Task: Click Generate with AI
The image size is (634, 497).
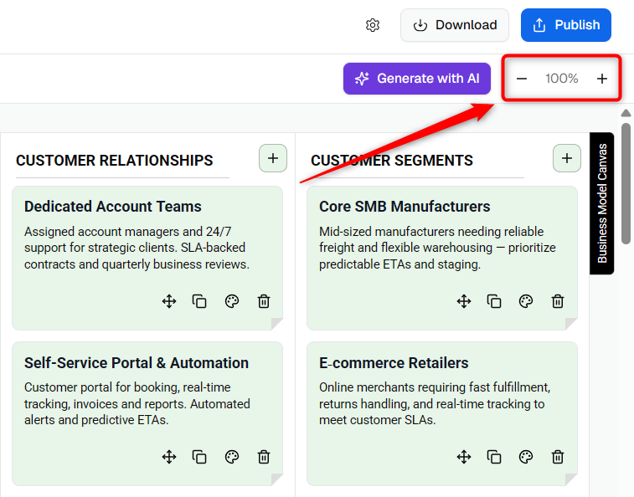Action: 417,79
